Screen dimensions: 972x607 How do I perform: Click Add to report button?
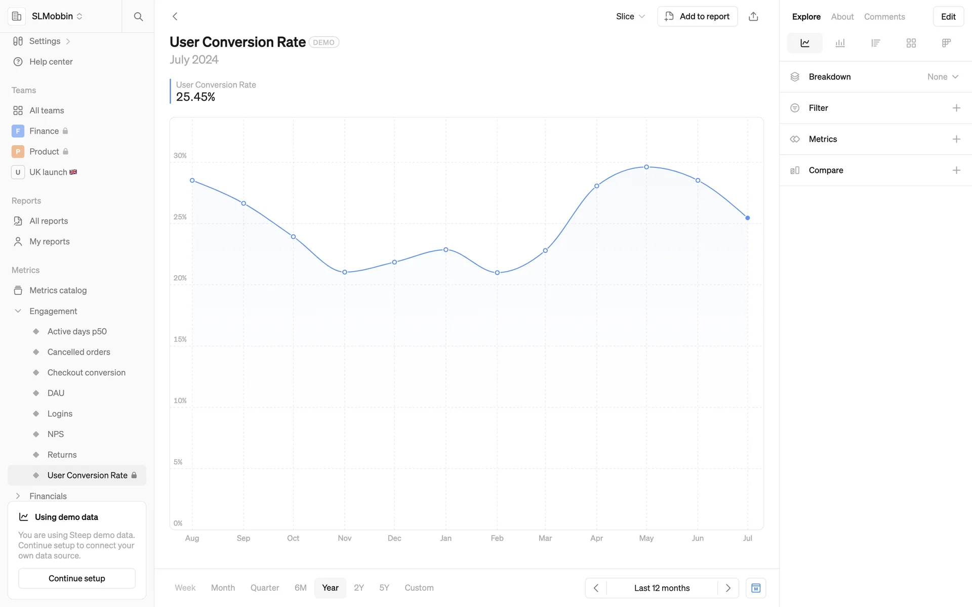[697, 17]
